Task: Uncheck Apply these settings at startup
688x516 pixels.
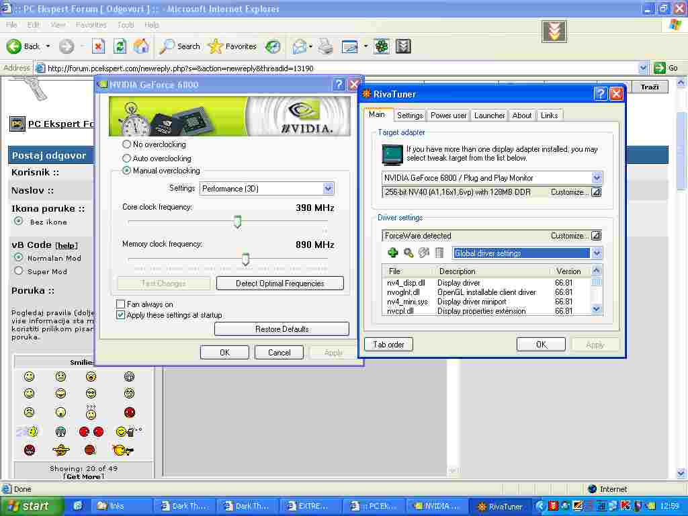Action: (x=121, y=315)
